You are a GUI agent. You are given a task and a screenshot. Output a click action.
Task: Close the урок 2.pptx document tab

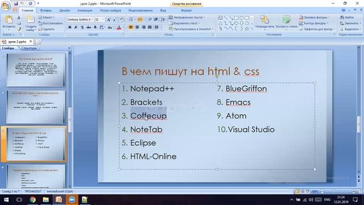coord(30,42)
